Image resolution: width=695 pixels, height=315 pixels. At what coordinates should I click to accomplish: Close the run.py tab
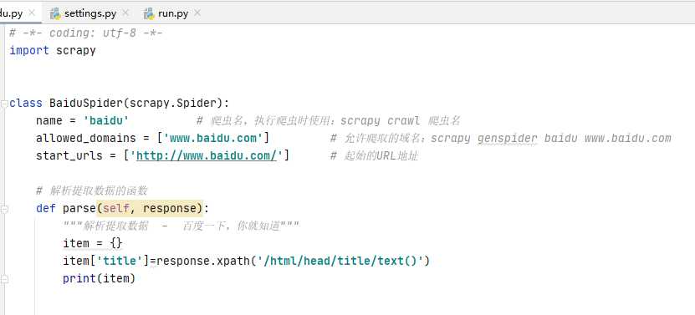pyautogui.click(x=197, y=13)
